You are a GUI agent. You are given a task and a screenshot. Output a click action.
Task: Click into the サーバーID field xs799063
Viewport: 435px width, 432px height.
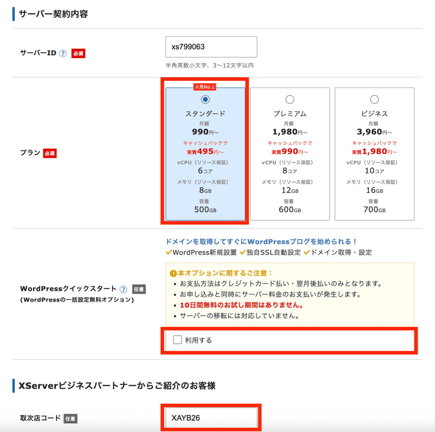[x=211, y=47]
